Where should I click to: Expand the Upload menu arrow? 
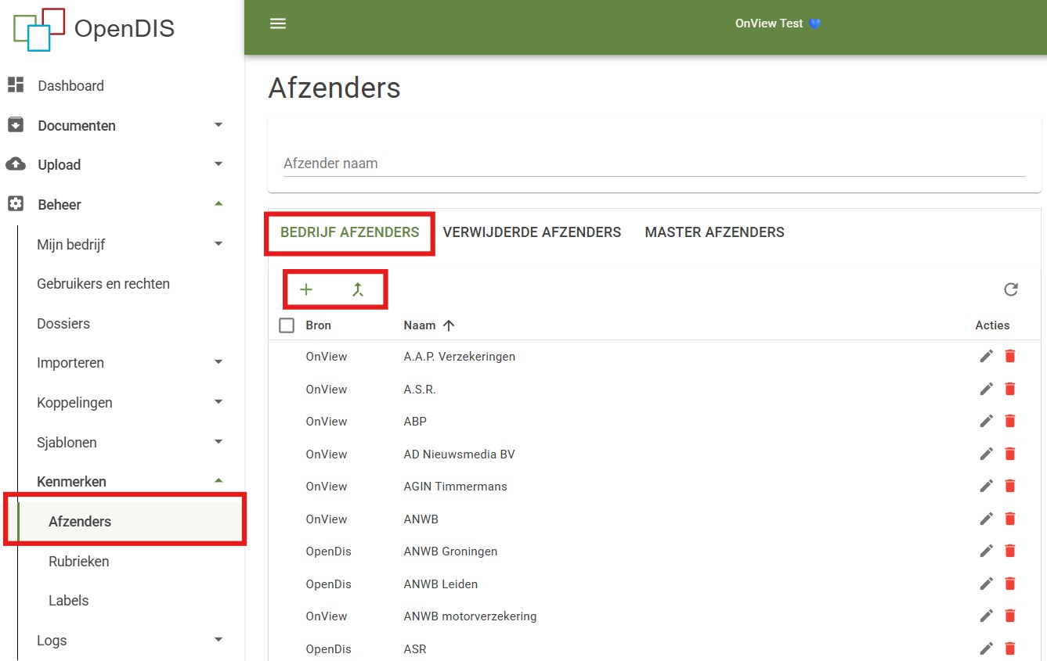[x=218, y=164]
